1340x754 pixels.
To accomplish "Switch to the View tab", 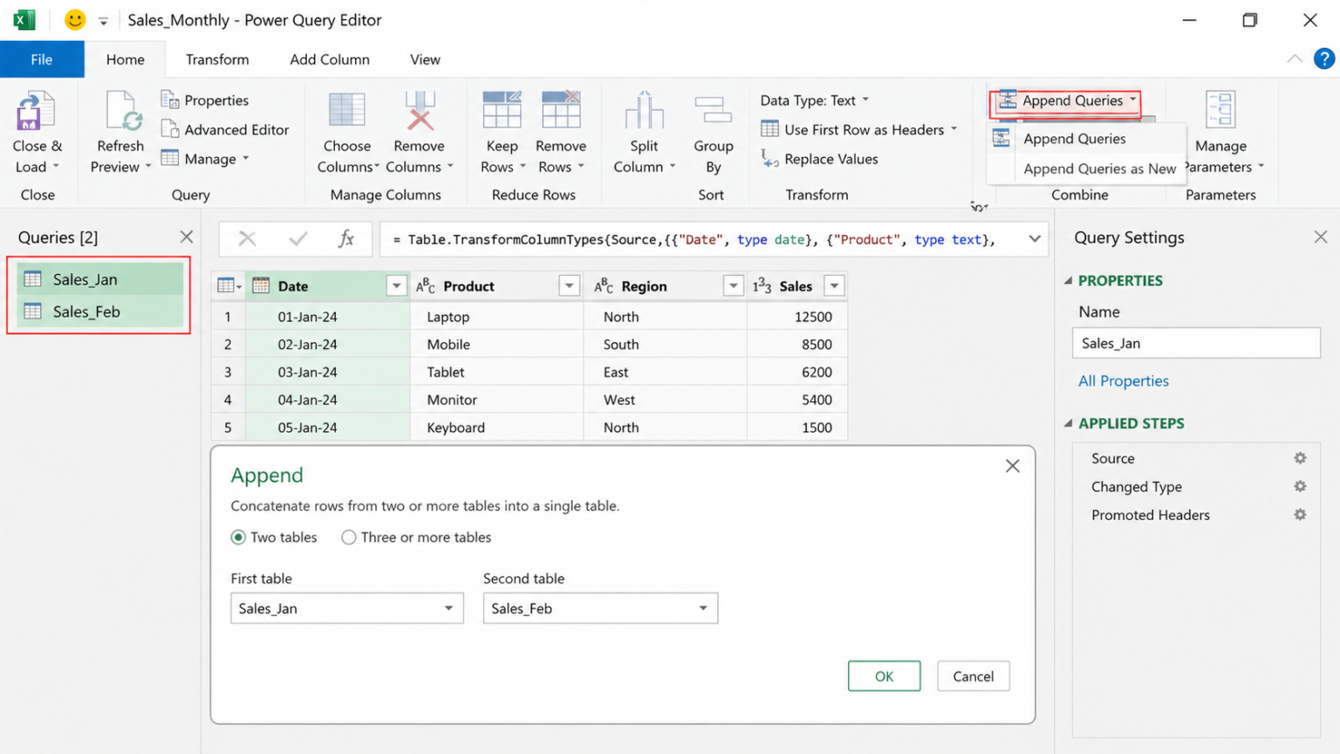I will [425, 59].
